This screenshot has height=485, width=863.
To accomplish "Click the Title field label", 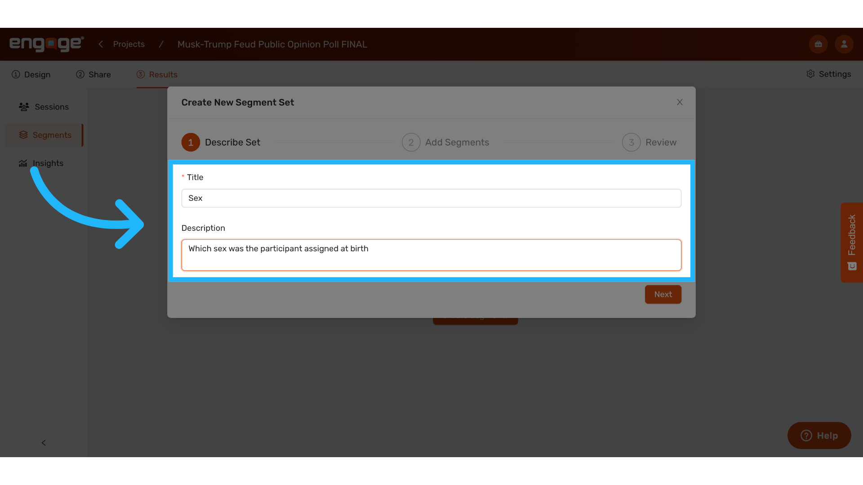I will coord(195,177).
